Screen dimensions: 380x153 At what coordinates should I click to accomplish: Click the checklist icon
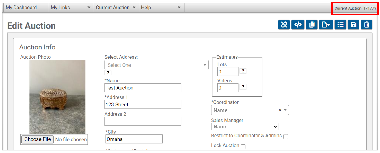(340, 25)
